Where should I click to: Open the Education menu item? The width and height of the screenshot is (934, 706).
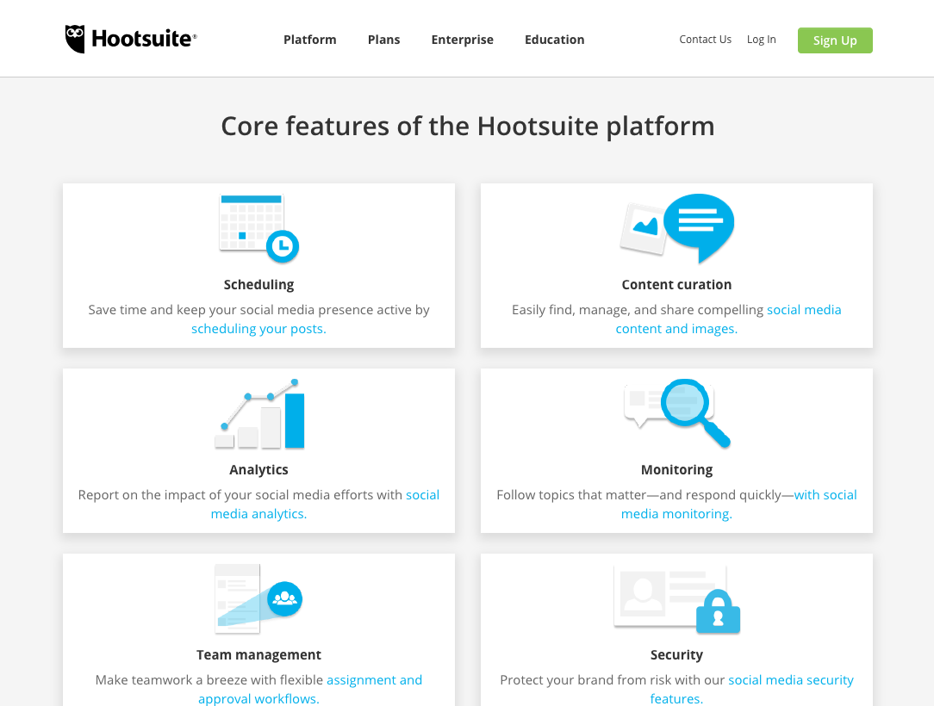point(555,40)
